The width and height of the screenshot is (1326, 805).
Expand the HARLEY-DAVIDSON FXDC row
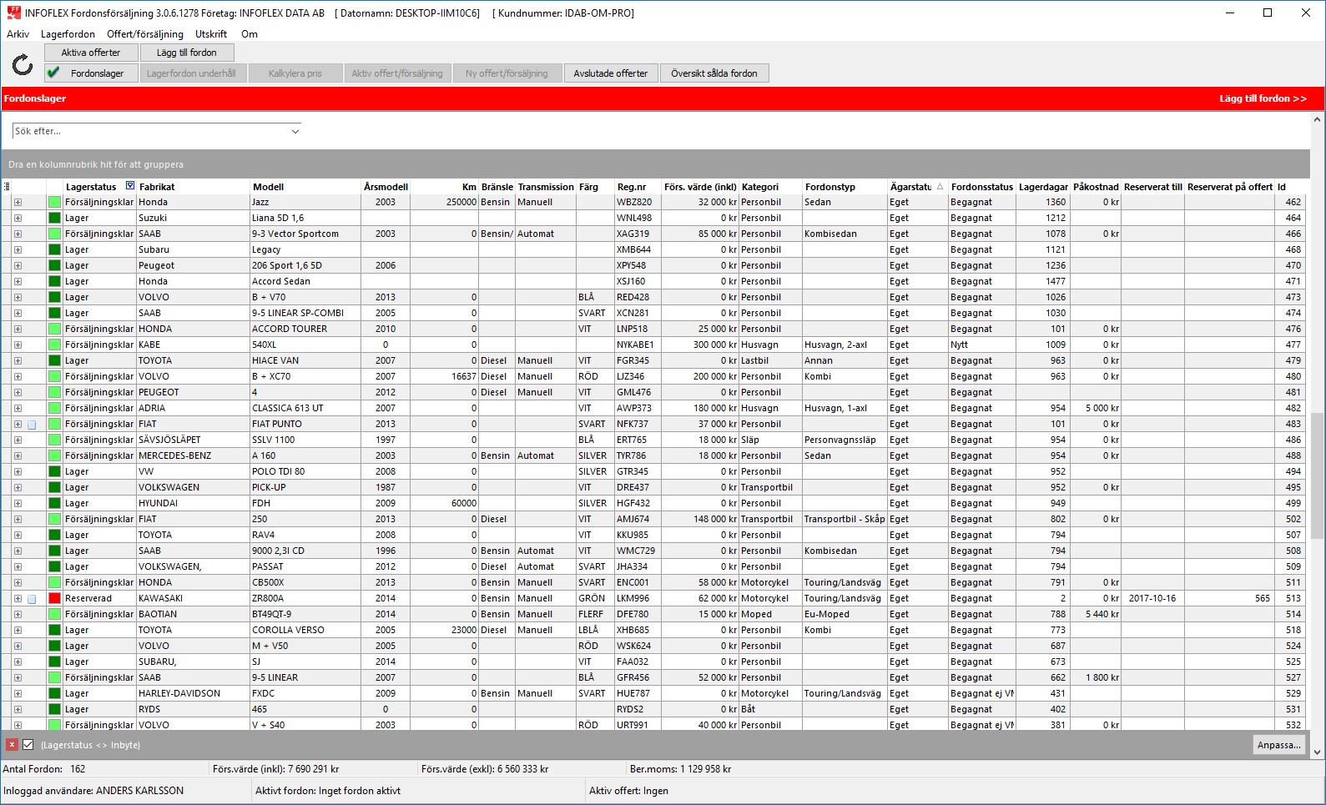pos(18,694)
